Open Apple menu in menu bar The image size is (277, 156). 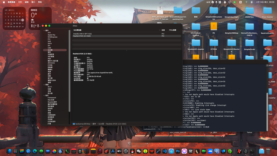click(4, 2)
